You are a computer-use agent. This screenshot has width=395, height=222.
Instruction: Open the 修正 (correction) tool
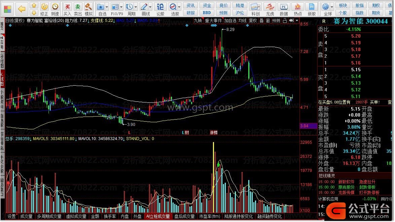tap(44, 9)
